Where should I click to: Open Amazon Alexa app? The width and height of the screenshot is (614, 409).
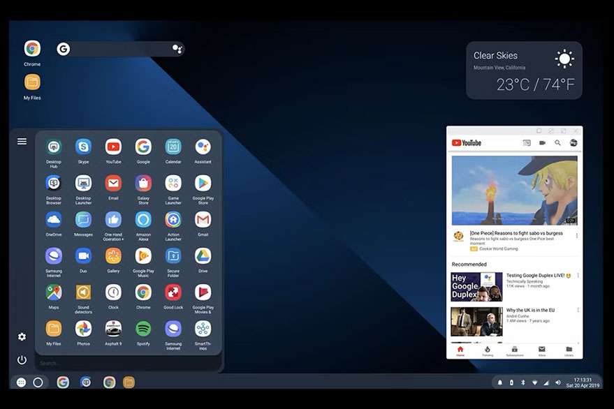tap(143, 220)
